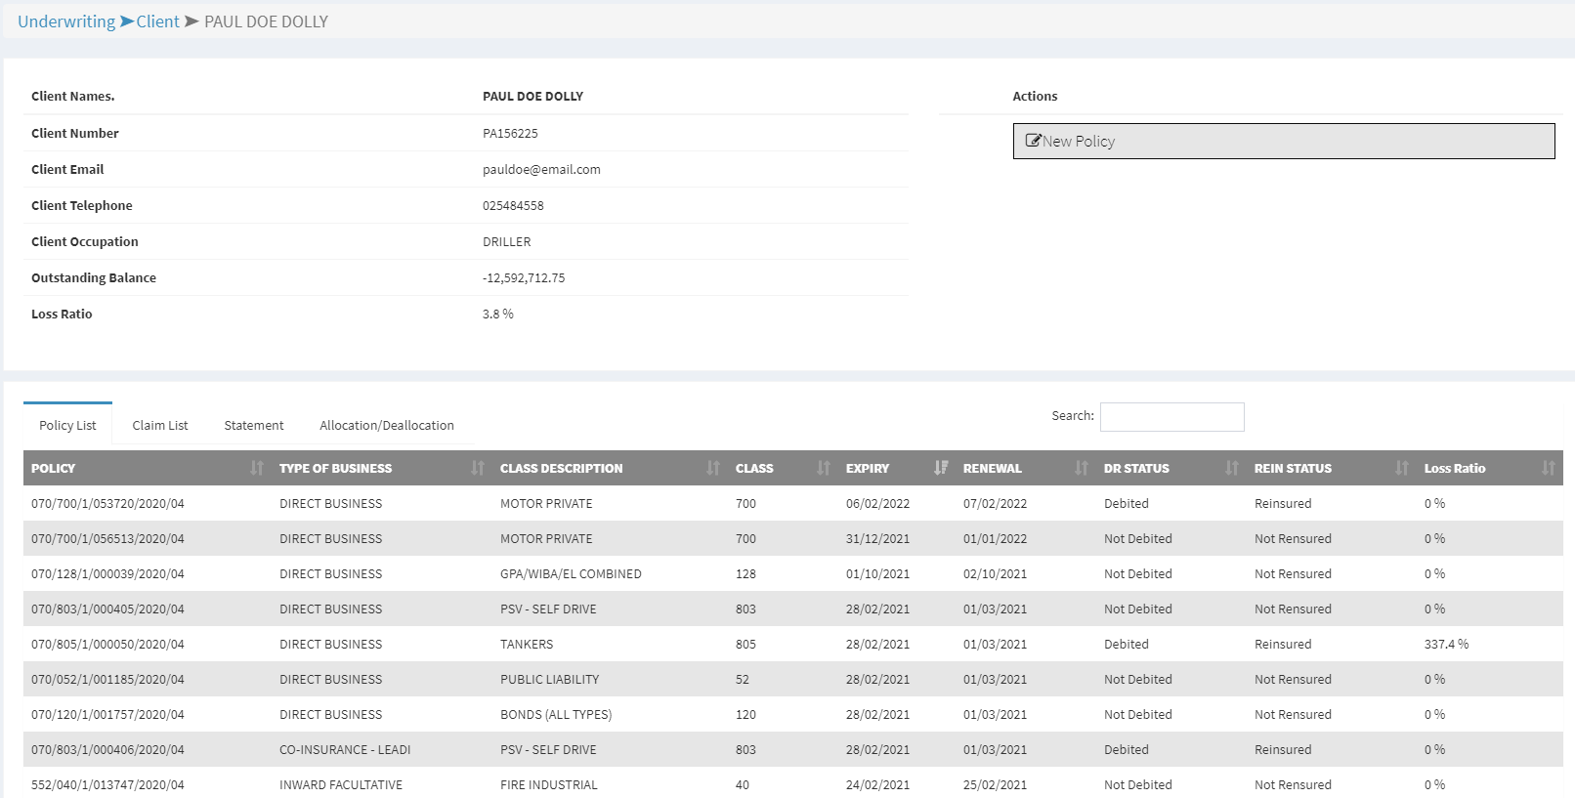Go to the Underwriting breadcrumb link

click(x=66, y=21)
